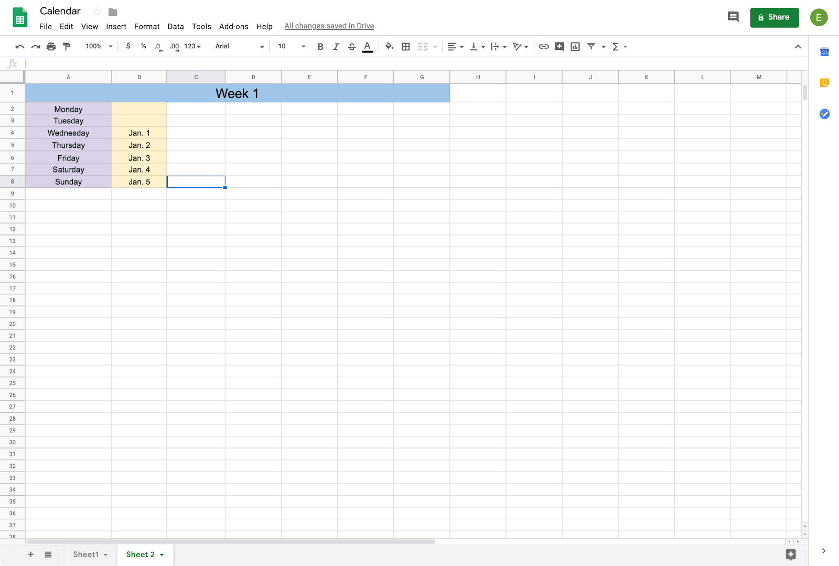Open the Data menu

pos(176,26)
